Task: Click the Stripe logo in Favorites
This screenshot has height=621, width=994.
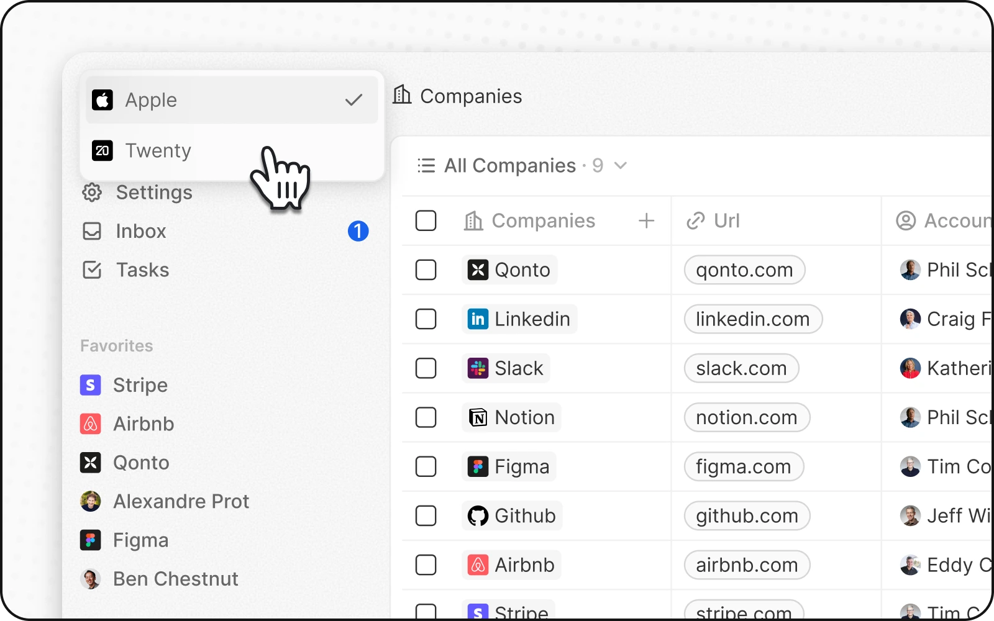Action: [x=91, y=385]
